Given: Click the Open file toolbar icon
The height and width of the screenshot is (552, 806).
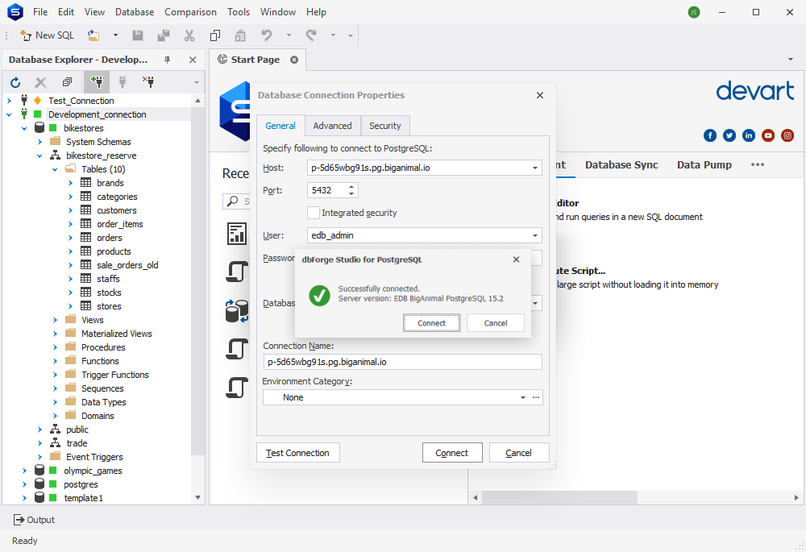Looking at the screenshot, I should [x=93, y=35].
